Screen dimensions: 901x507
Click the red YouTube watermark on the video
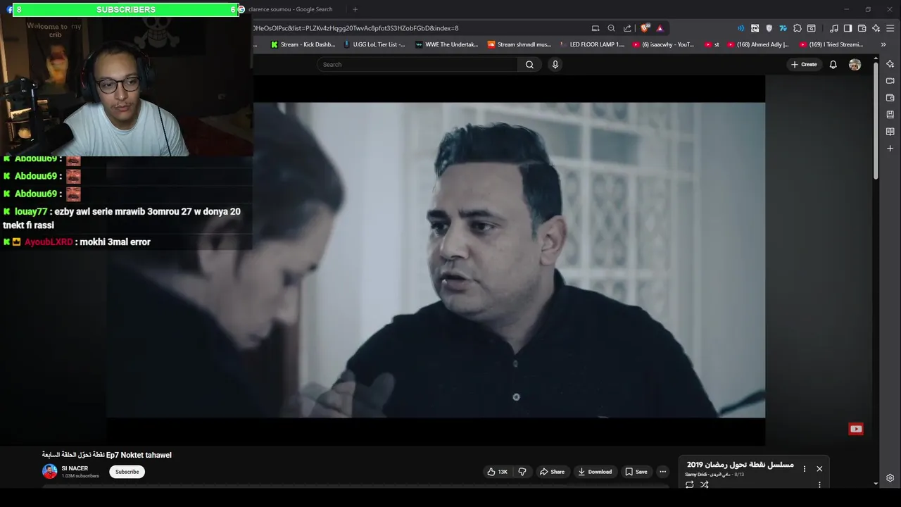click(856, 429)
